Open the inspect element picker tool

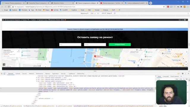(2, 74)
